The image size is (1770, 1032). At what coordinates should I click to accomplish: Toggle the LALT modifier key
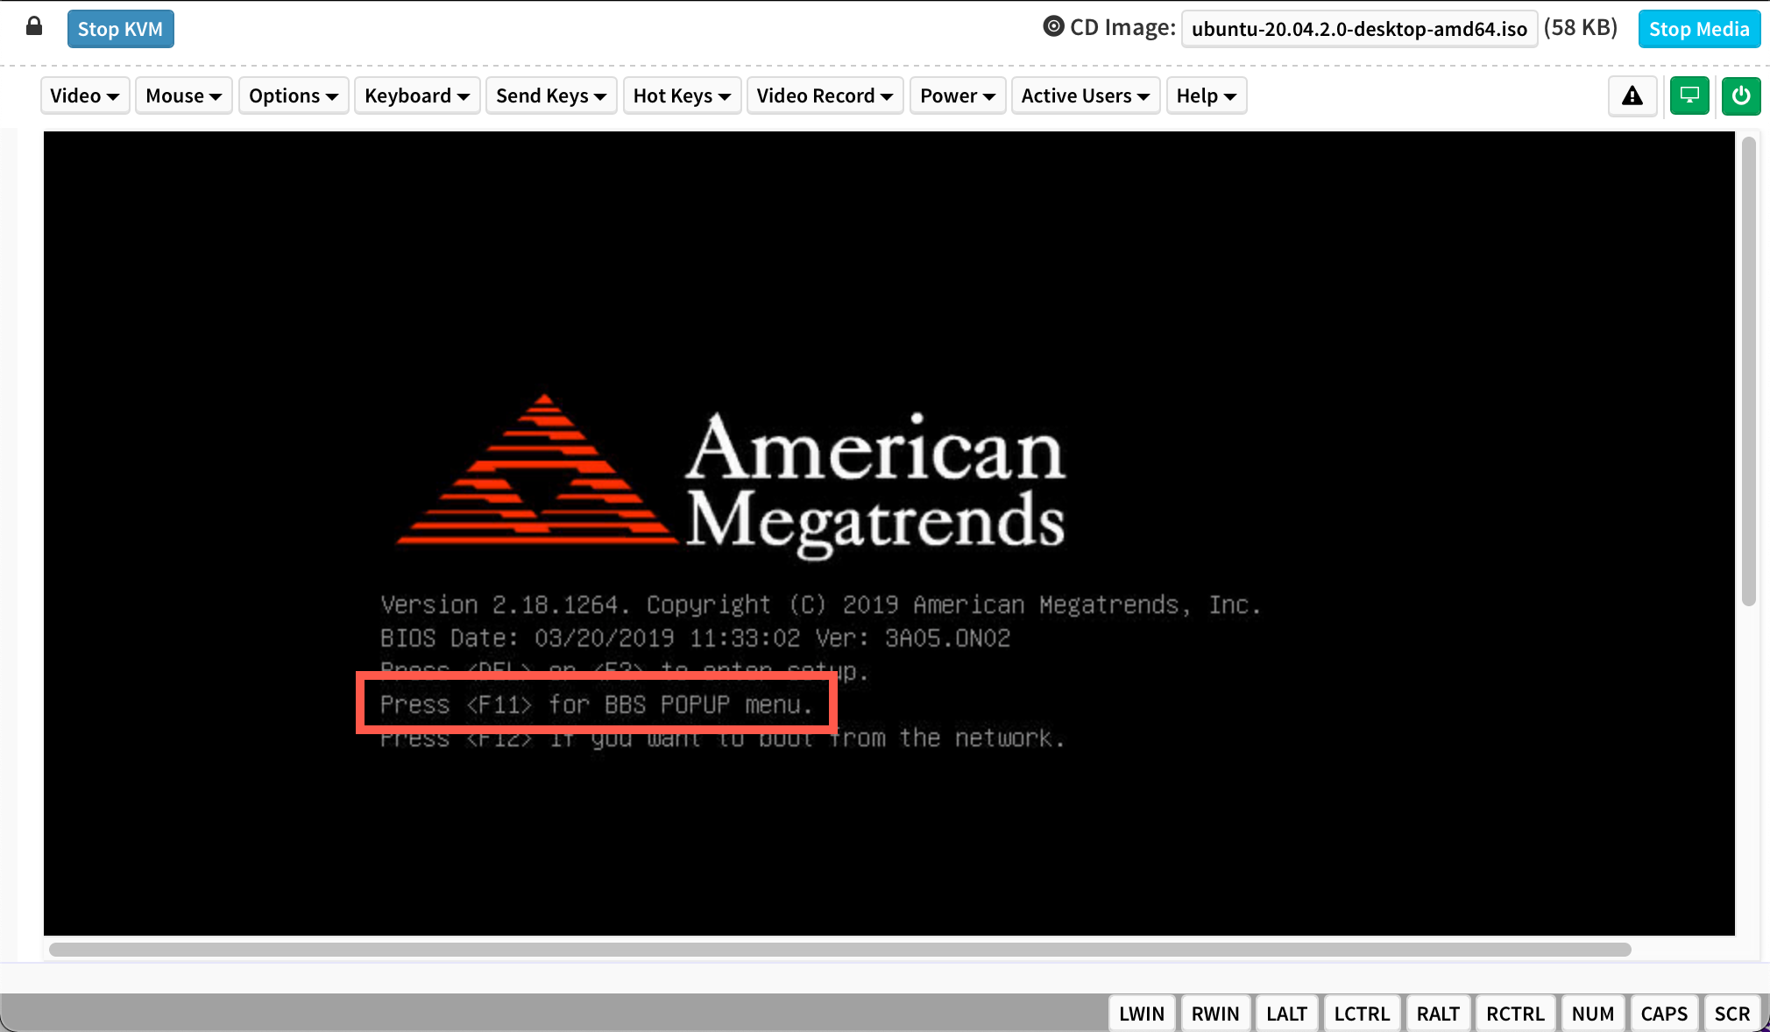(1286, 1013)
